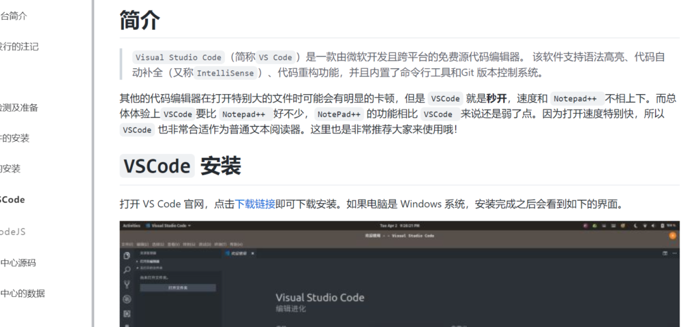This screenshot has height=327, width=698.
Task: Click the orange close button in screenshot
Action: click(672, 235)
